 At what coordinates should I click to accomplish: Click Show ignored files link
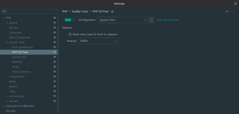(x=168, y=20)
